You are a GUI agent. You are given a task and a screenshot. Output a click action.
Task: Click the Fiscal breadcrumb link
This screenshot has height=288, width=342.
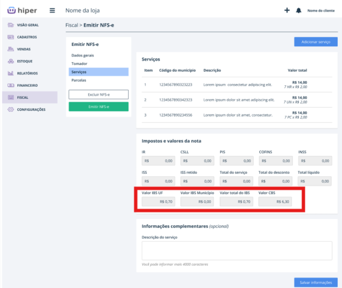pyautogui.click(x=72, y=25)
